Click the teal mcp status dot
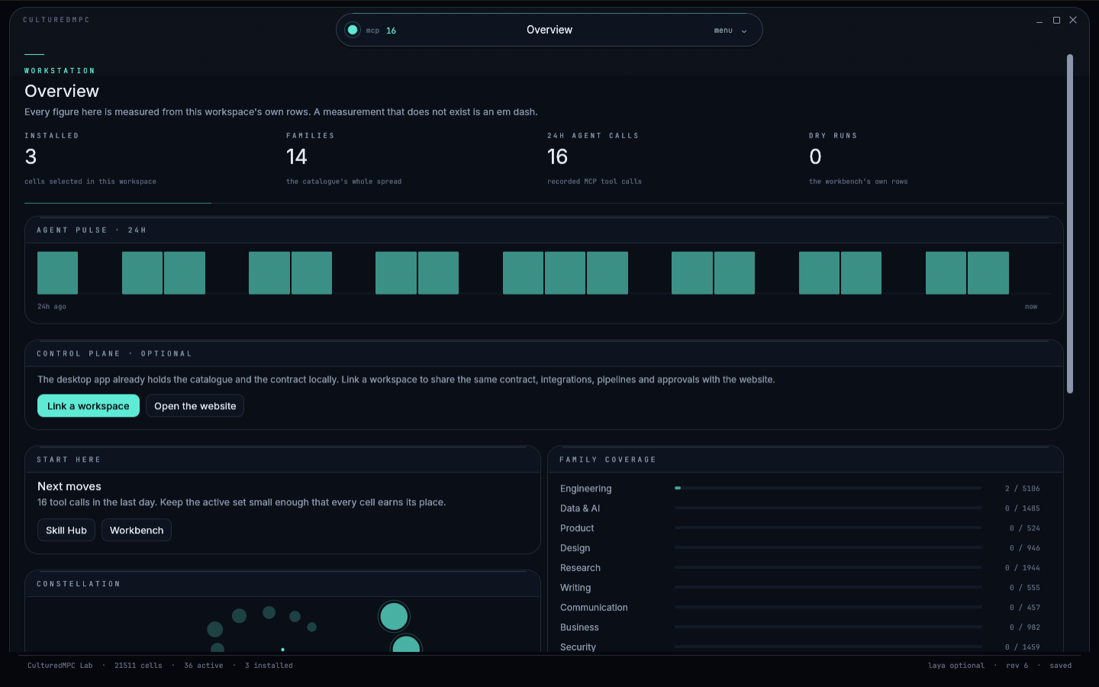This screenshot has height=687, width=1099. [x=353, y=30]
